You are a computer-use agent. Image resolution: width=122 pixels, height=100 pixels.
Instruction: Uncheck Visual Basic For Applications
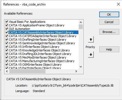coord(7,22)
